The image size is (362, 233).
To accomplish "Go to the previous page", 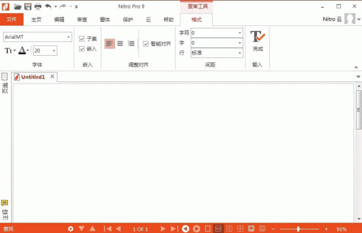I will (118, 229).
